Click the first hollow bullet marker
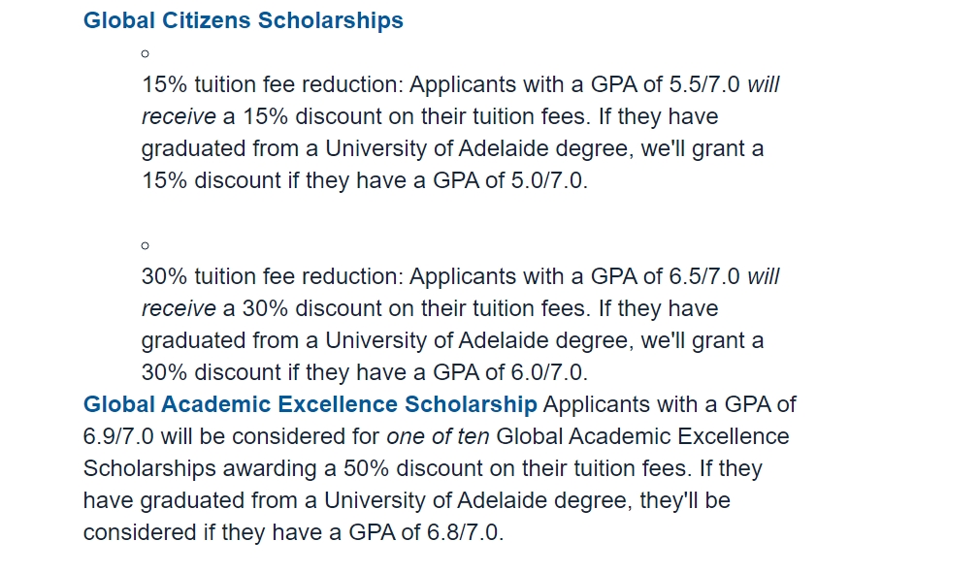 click(x=145, y=53)
